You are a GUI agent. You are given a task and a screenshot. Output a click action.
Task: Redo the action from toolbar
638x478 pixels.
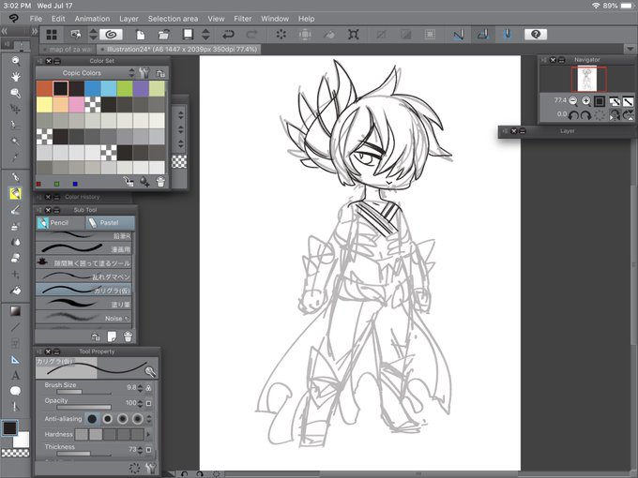coord(251,35)
